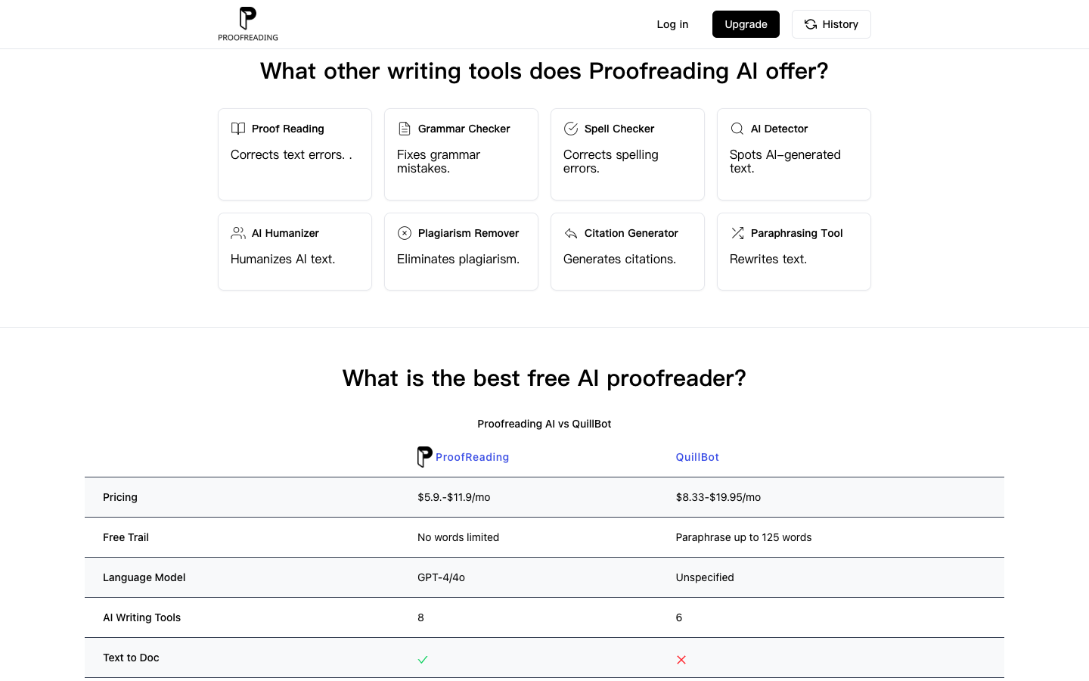Select the AI Humanizer card title
Image resolution: width=1089 pixels, height=681 pixels.
[x=285, y=233]
